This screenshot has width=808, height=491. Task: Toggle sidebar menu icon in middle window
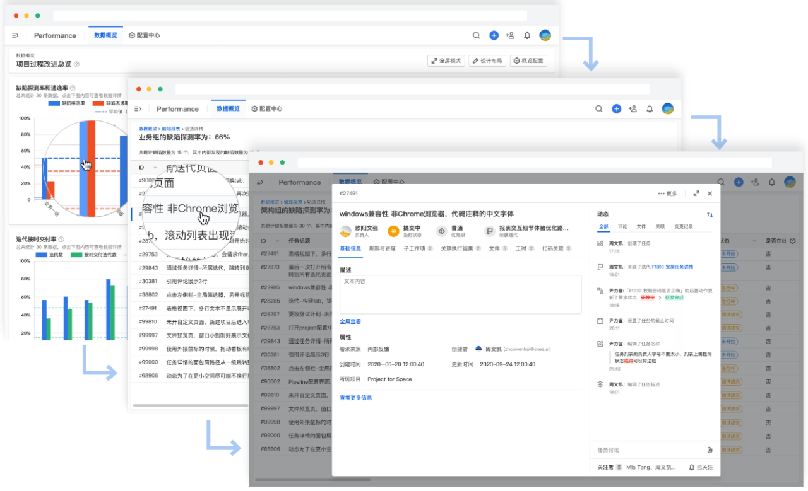click(138, 109)
